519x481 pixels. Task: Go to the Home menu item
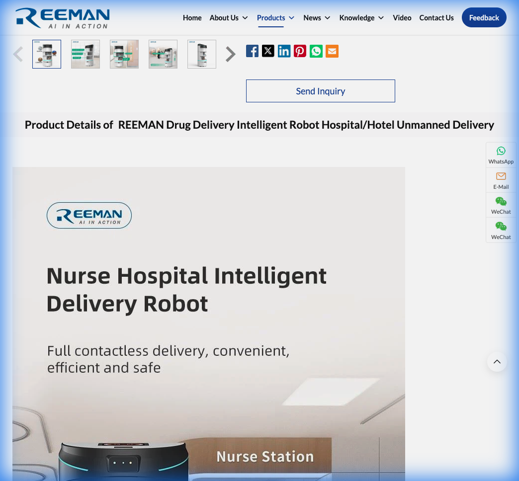(x=192, y=17)
